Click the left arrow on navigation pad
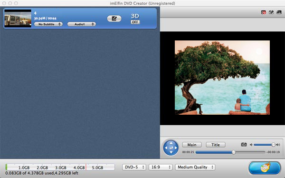The image size is (285, 178). click(166, 148)
